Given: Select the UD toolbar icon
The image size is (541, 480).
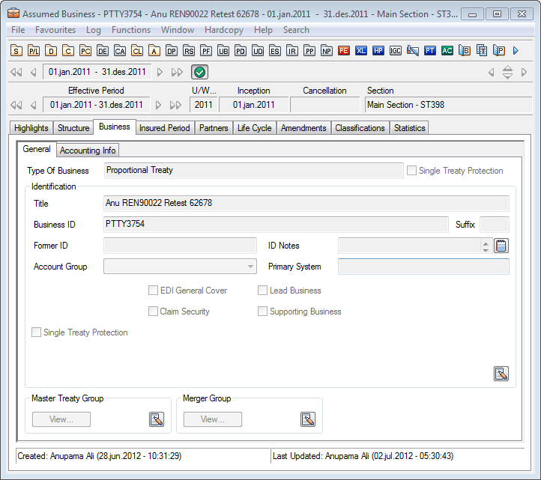Looking at the screenshot, I should (258, 51).
